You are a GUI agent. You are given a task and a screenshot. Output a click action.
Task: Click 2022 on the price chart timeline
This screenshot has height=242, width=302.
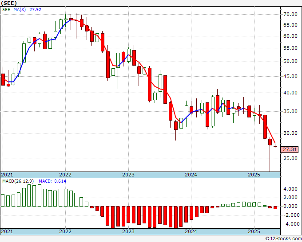click(x=65, y=175)
